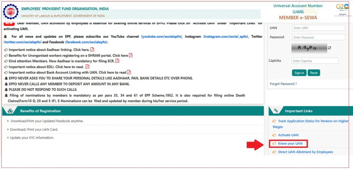Open the Activate UAN link
This screenshot has width=353, height=170.
coord(288,135)
